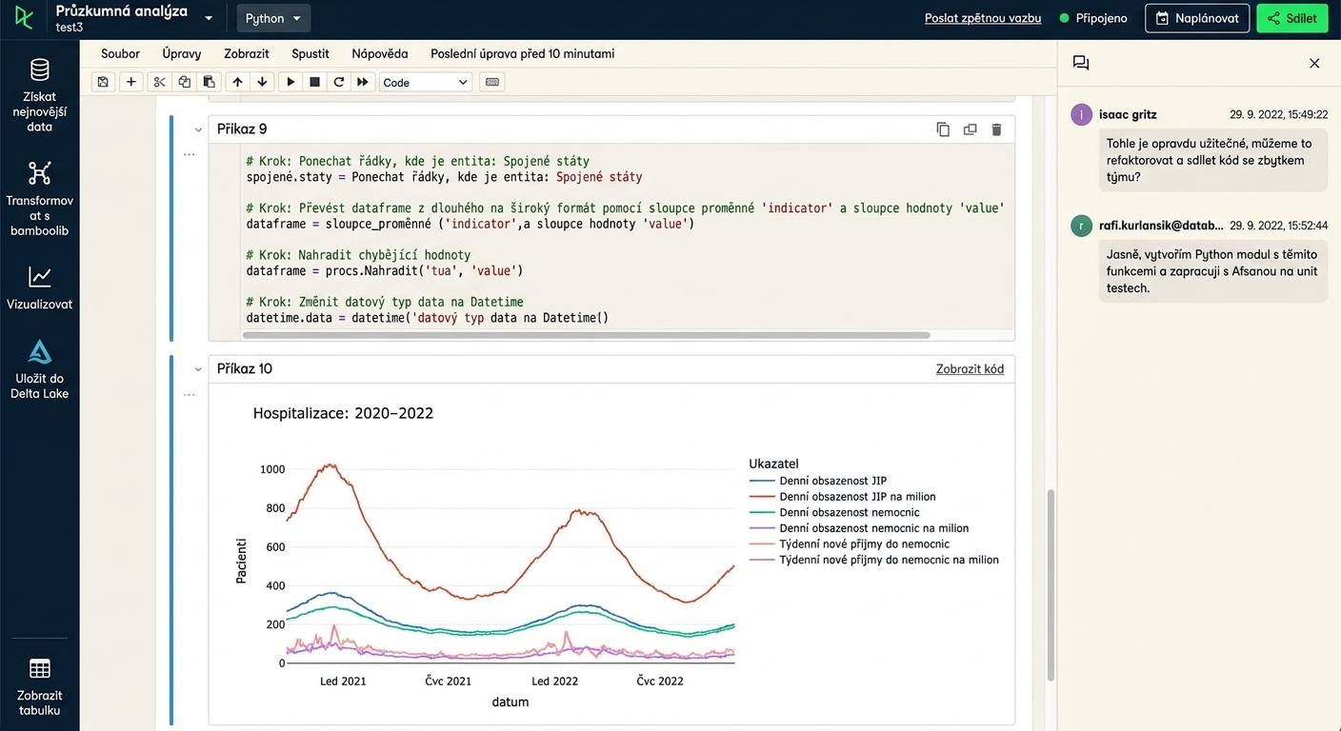Restart kernel using the circular arrow icon
The image size is (1341, 731).
(338, 82)
